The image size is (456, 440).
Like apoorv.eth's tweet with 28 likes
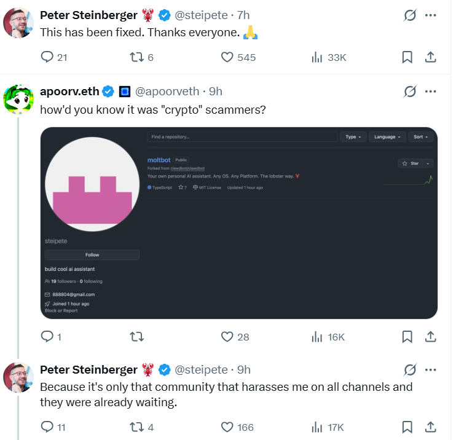(x=227, y=337)
